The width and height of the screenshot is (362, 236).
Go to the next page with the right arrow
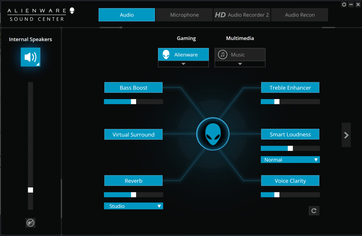(x=346, y=135)
